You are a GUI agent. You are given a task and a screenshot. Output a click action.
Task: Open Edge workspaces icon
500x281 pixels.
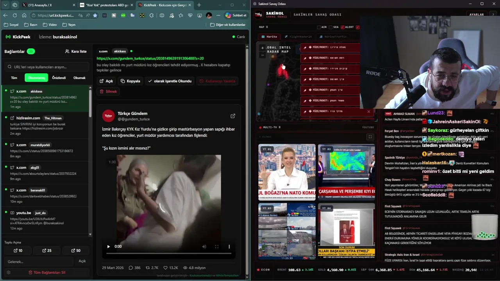pyautogui.click(x=15, y=5)
